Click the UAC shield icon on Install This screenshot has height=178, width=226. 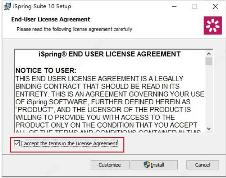click(147, 165)
